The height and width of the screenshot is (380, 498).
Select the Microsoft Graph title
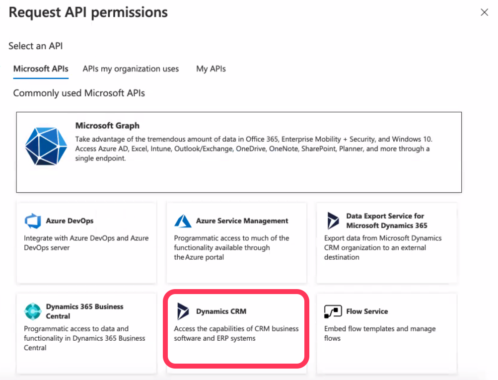(107, 126)
